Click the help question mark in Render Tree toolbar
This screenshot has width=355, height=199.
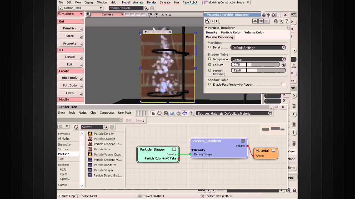[191, 113]
